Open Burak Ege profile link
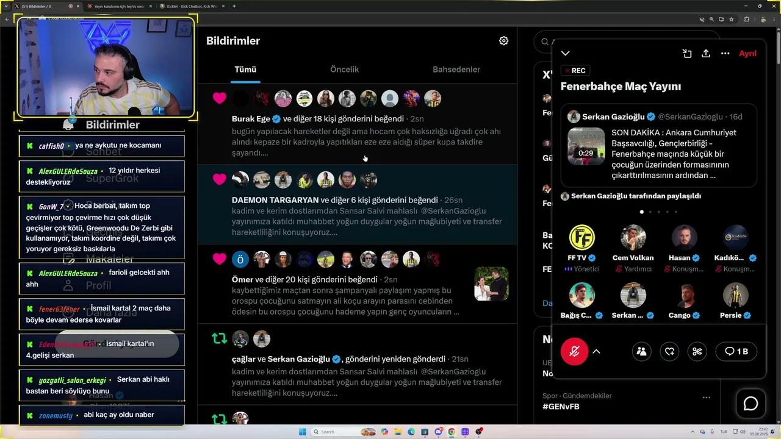 pos(251,119)
